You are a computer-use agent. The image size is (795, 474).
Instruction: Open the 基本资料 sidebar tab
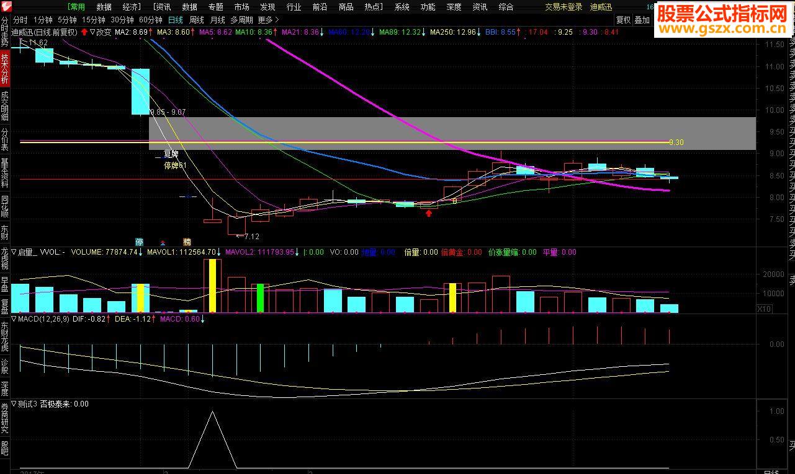5,173
